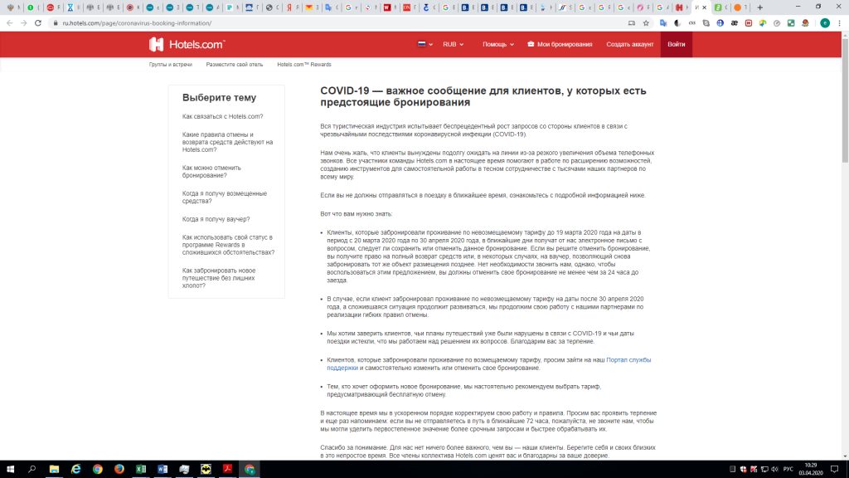Open Мои бронирования in header
The width and height of the screenshot is (849, 478).
point(560,44)
